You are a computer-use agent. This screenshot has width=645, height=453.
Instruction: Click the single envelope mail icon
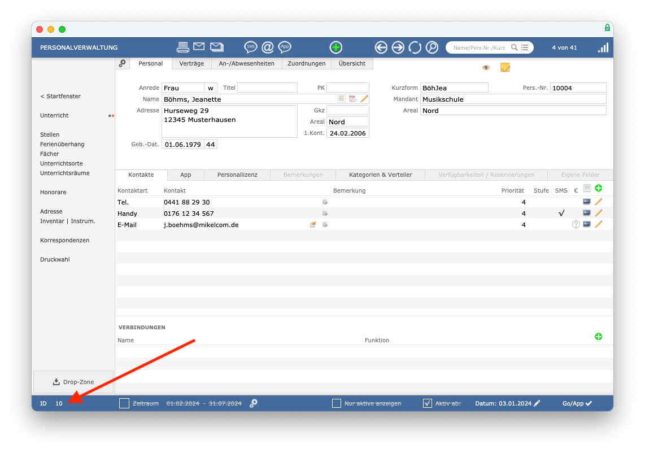click(199, 46)
